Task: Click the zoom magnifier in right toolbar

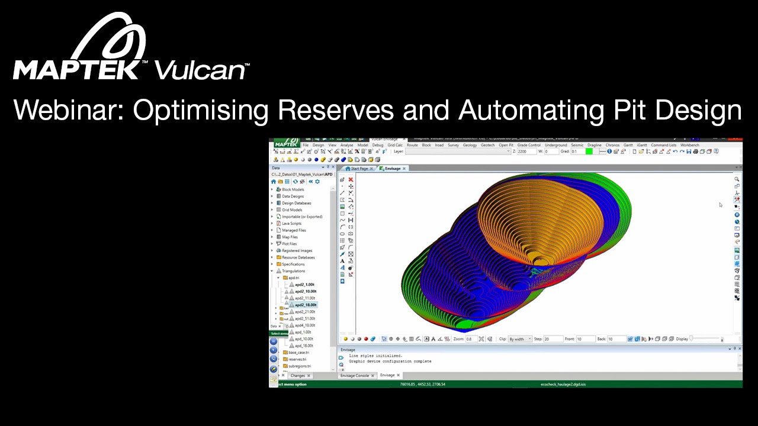Action: [x=737, y=179]
